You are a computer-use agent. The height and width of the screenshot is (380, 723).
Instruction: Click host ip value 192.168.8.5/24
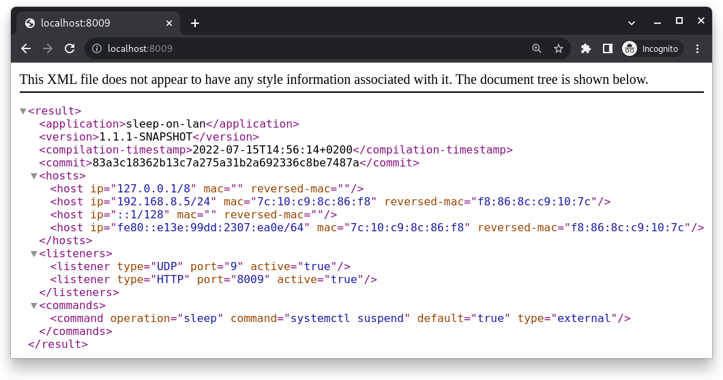click(164, 201)
